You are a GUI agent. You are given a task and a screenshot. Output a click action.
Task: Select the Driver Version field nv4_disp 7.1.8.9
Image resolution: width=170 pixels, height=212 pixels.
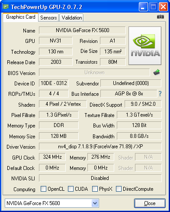tap(100, 147)
